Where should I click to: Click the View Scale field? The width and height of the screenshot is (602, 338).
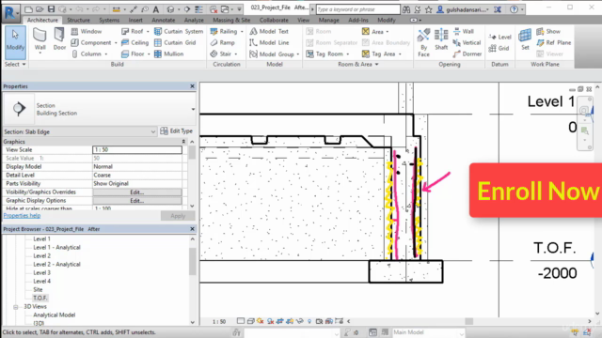click(137, 149)
